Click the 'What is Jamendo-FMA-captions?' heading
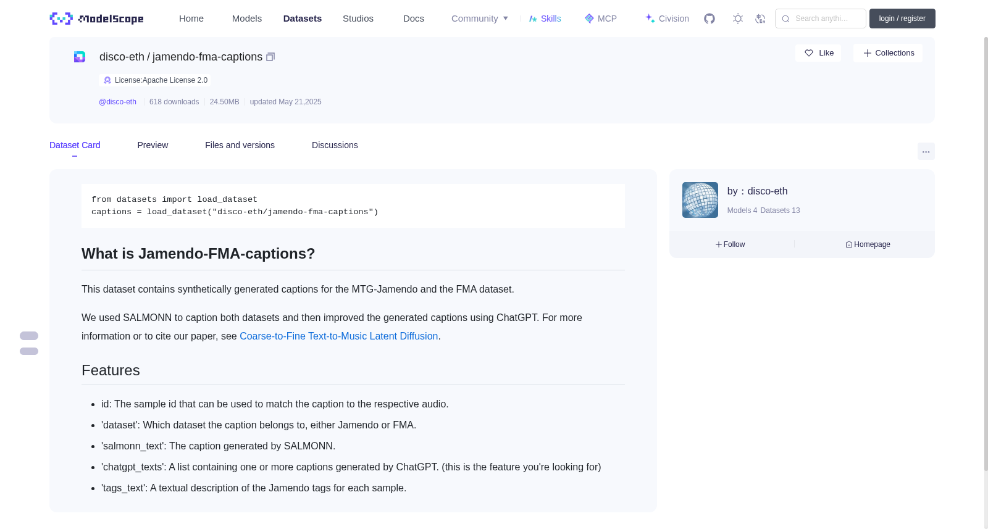The image size is (988, 529). [198, 254]
